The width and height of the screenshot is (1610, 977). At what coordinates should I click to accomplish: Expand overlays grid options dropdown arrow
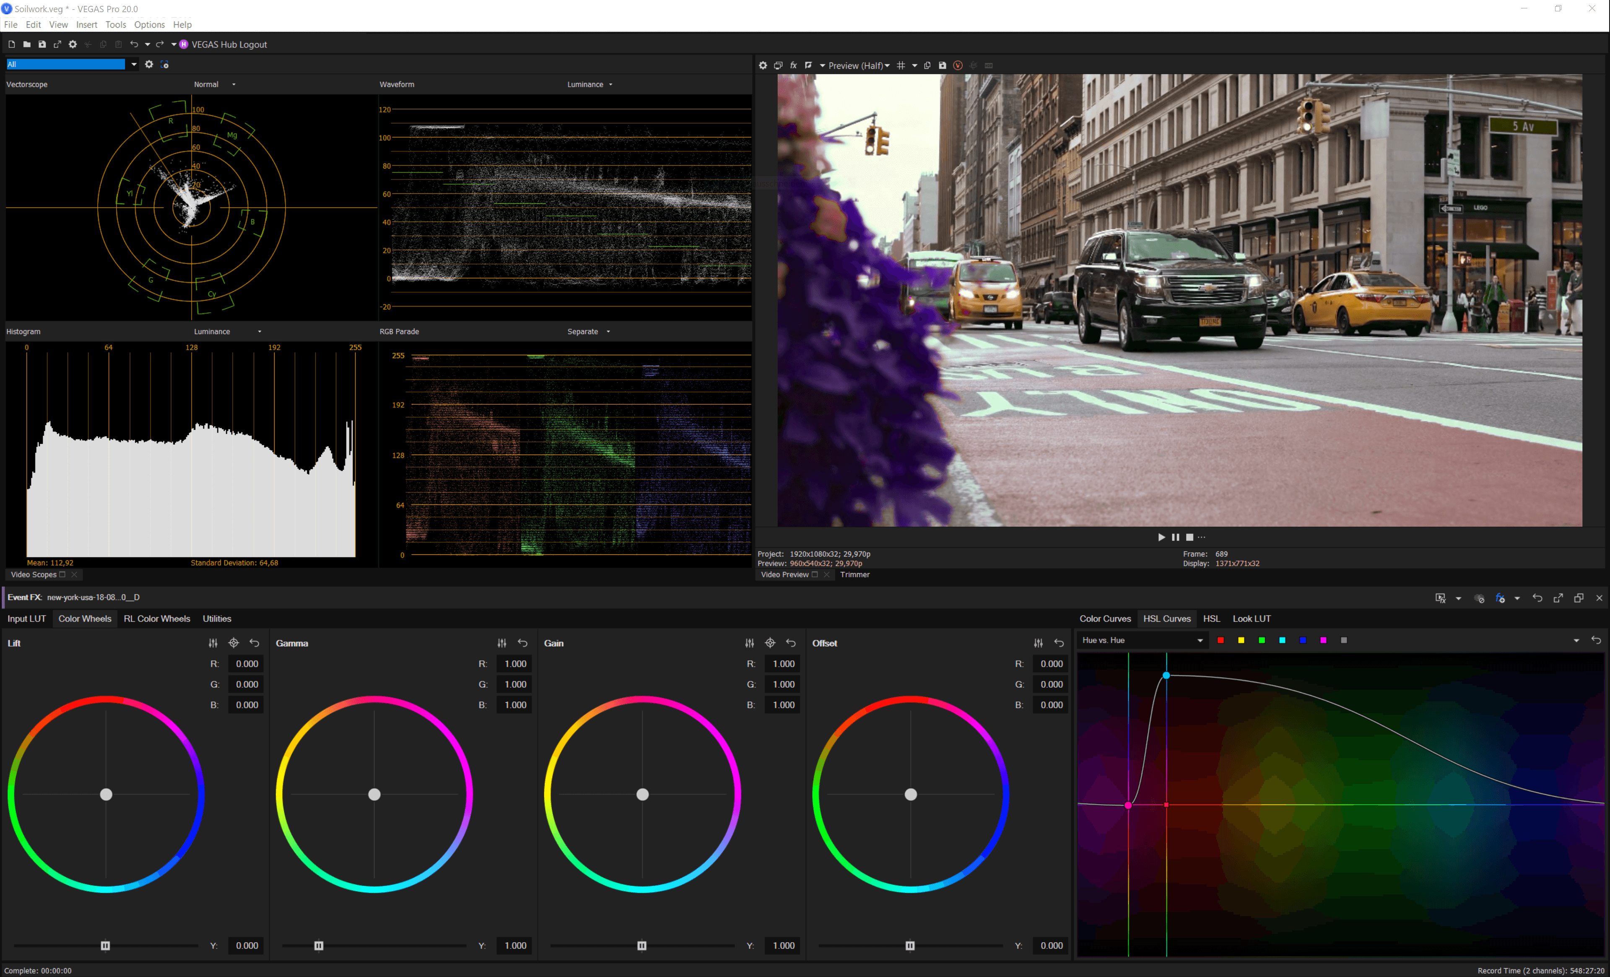coord(915,65)
